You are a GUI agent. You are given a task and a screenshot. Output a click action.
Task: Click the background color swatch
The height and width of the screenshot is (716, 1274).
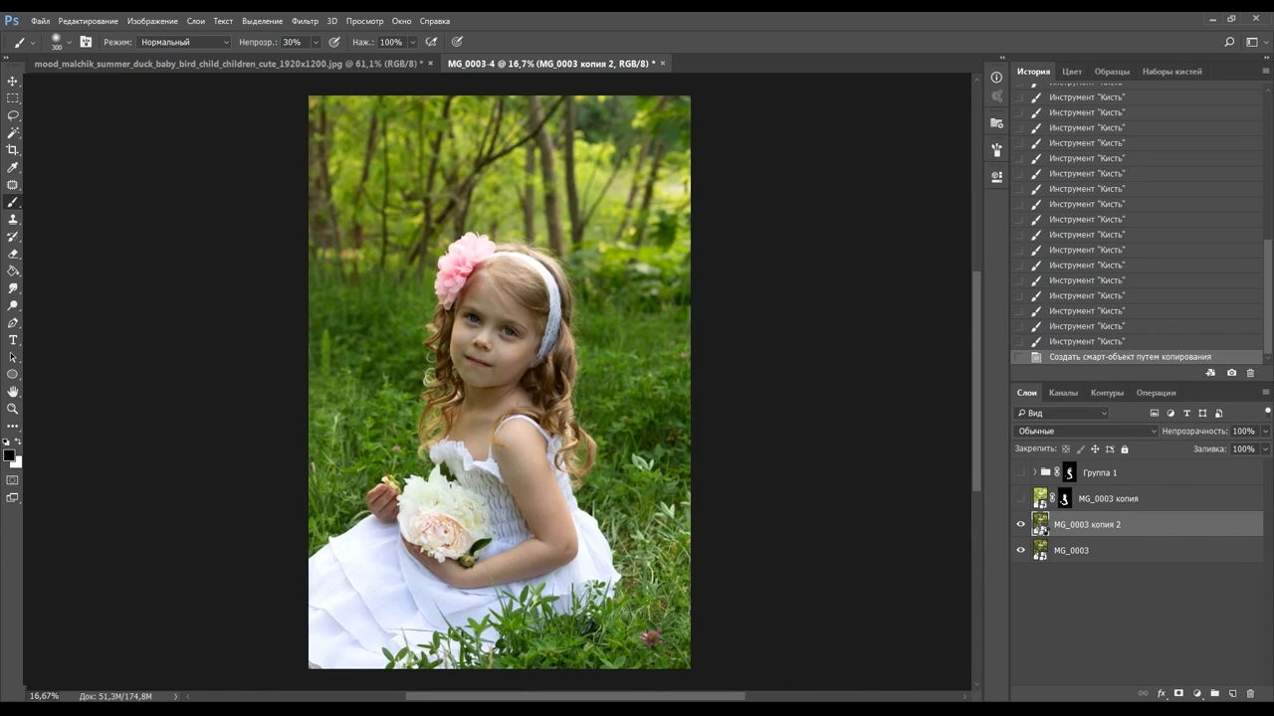17,462
